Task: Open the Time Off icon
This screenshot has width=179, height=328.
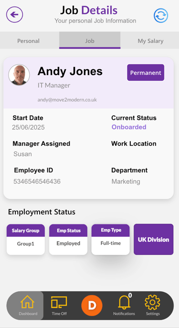Action: [x=59, y=302]
